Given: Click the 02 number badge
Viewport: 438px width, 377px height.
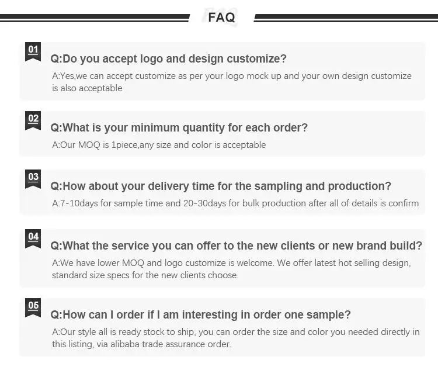Looking at the screenshot, I should (x=33, y=120).
